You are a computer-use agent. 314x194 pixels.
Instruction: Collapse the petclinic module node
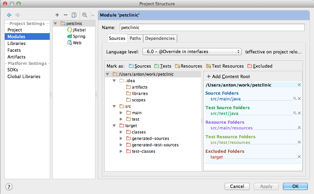tap(55, 24)
